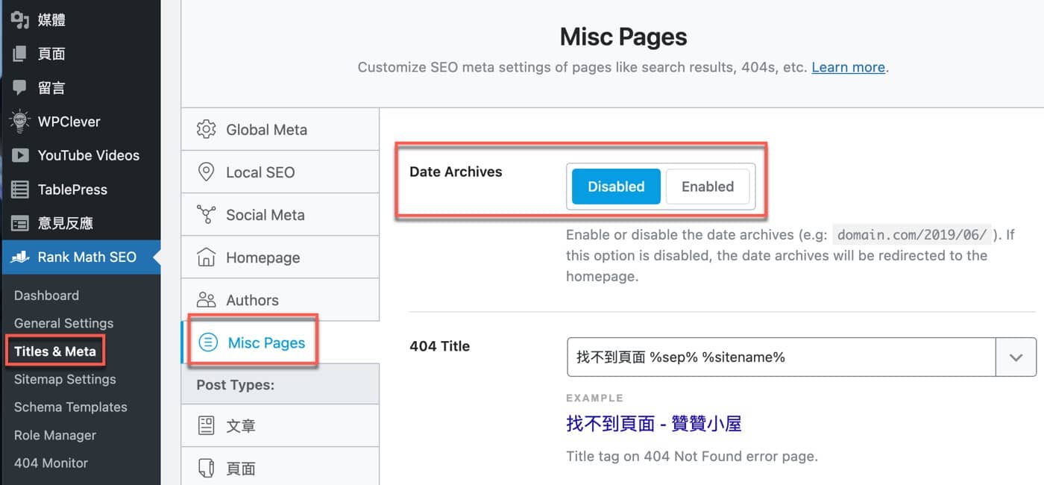Click the Misc Pages heading
This screenshot has width=1044, height=485.
coord(623,37)
